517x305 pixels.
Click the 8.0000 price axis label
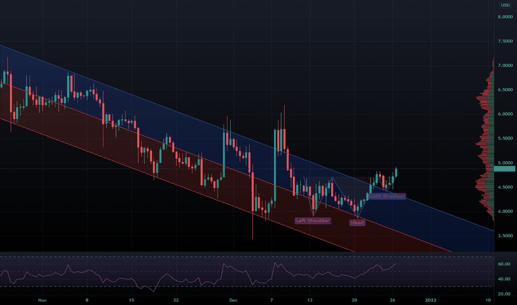coord(505,17)
